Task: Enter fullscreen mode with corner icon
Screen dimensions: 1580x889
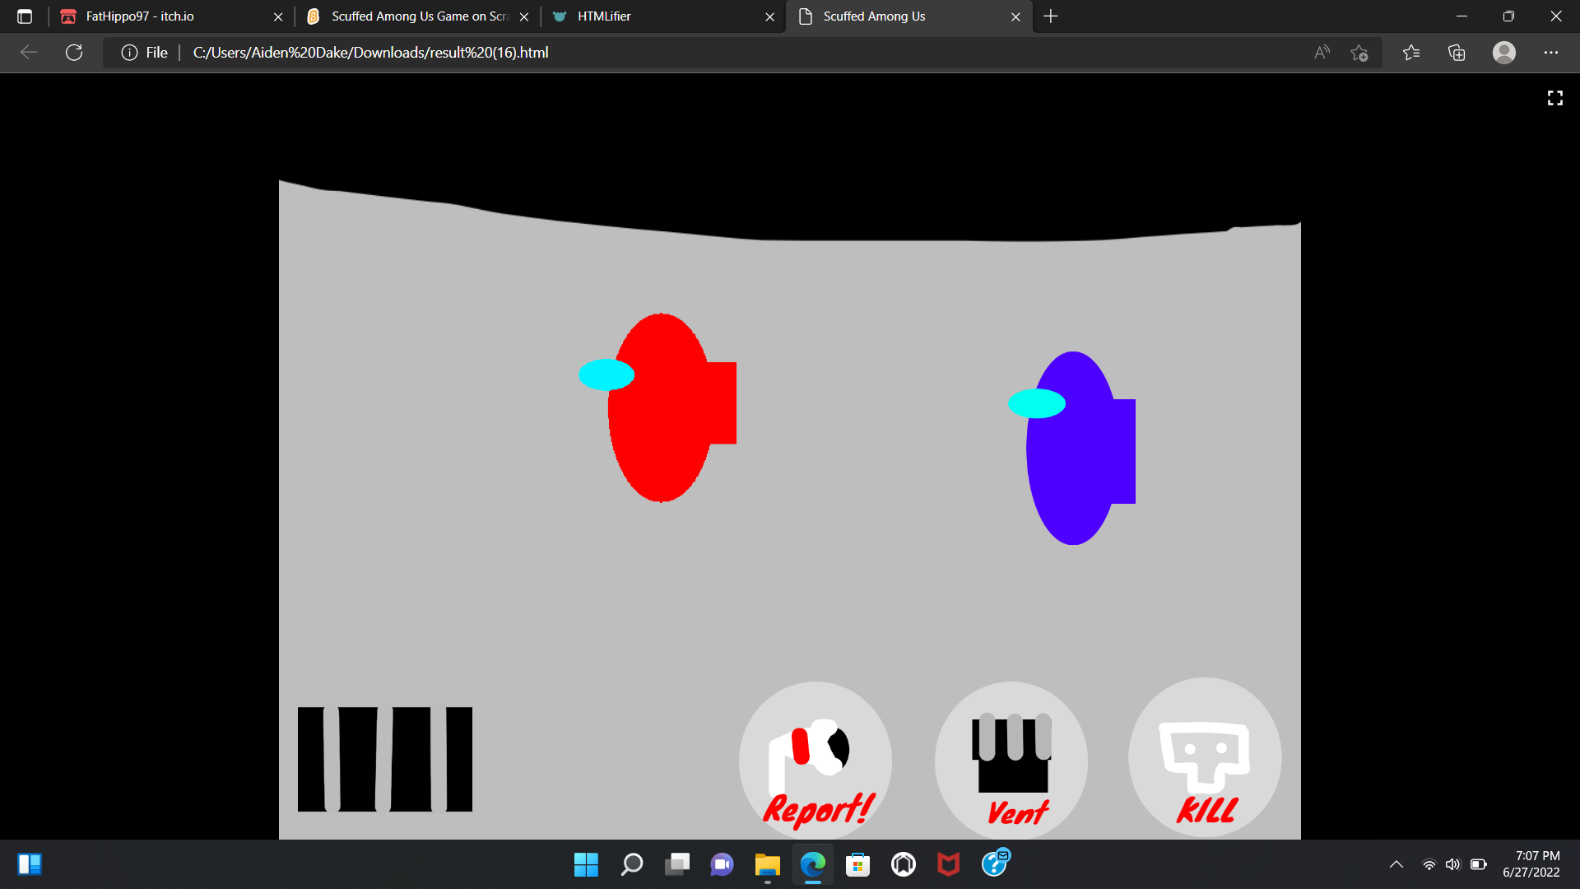Action: click(x=1554, y=98)
